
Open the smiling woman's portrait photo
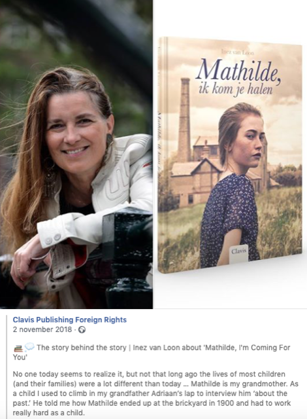[x=76, y=155]
